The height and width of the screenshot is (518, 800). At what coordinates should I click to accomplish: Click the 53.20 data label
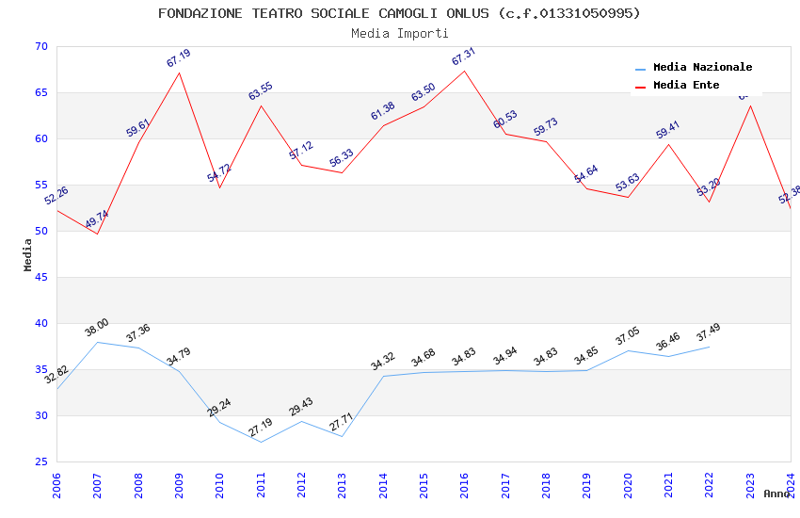point(709,186)
